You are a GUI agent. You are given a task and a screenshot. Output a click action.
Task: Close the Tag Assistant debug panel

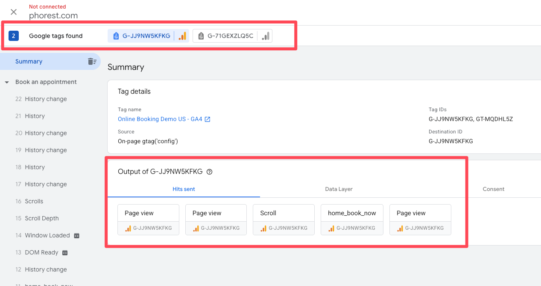(x=14, y=12)
